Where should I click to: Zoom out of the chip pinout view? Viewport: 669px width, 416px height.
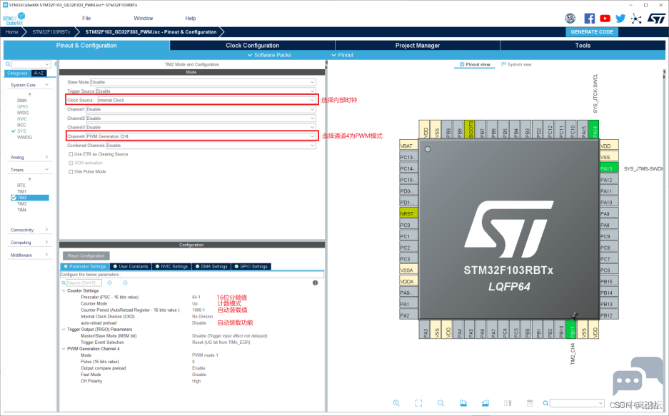(441, 403)
